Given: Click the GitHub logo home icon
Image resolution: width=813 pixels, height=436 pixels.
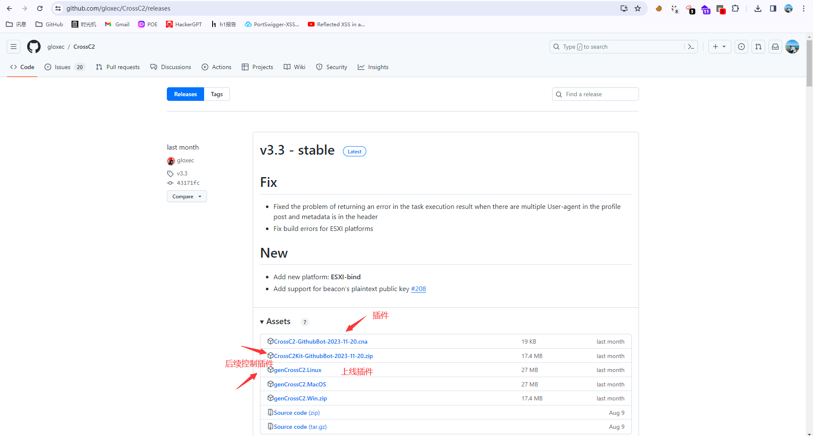Looking at the screenshot, I should pos(34,47).
